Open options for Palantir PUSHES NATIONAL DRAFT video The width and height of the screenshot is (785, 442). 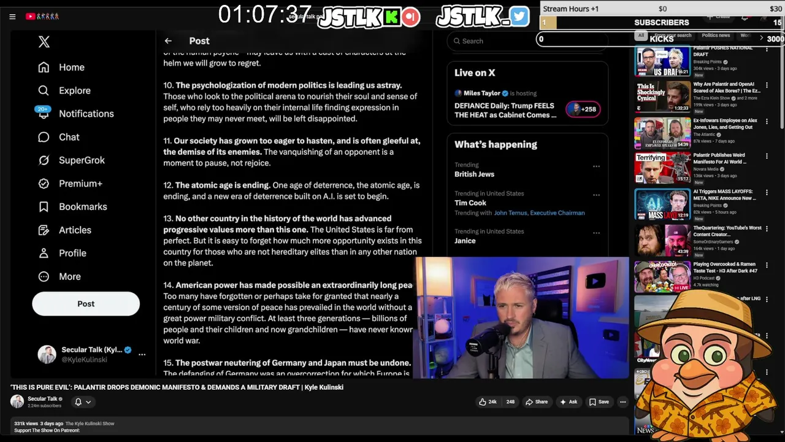click(x=767, y=49)
